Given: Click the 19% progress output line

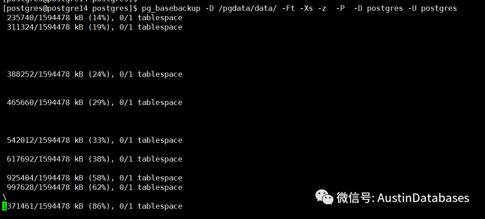Looking at the screenshot, I should (x=95, y=27).
